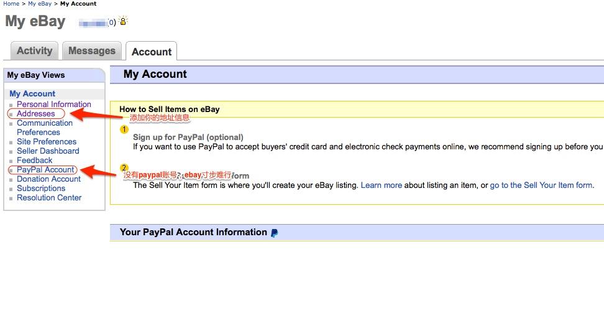Go to the Resolution Center
The height and width of the screenshot is (318, 604).
coord(49,198)
